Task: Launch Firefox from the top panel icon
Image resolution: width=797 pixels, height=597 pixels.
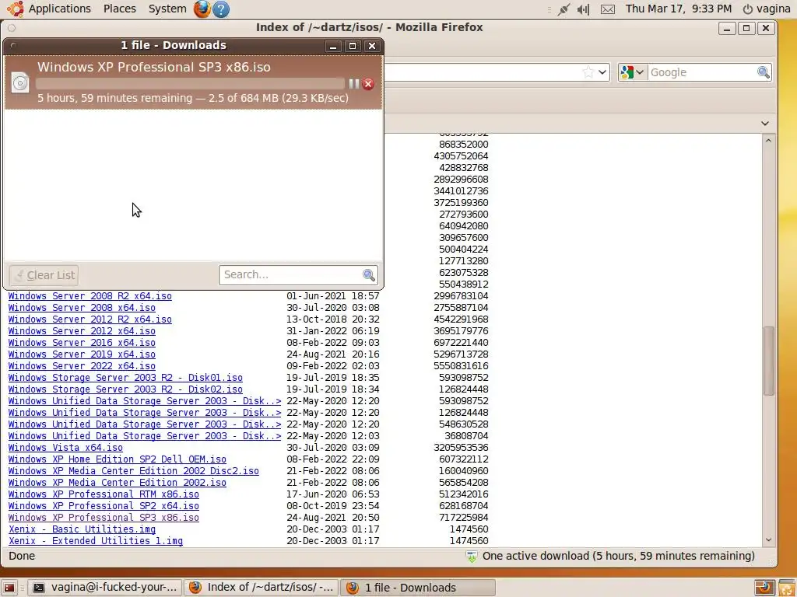Action: point(202,9)
